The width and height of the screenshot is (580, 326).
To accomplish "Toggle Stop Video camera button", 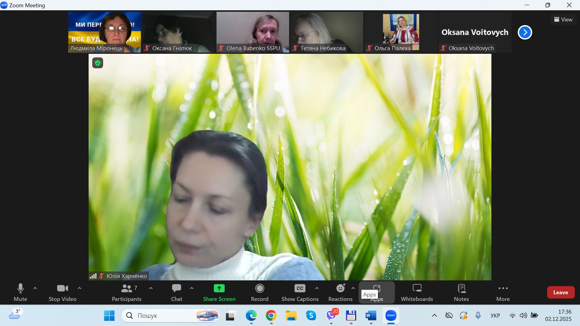I will point(62,289).
